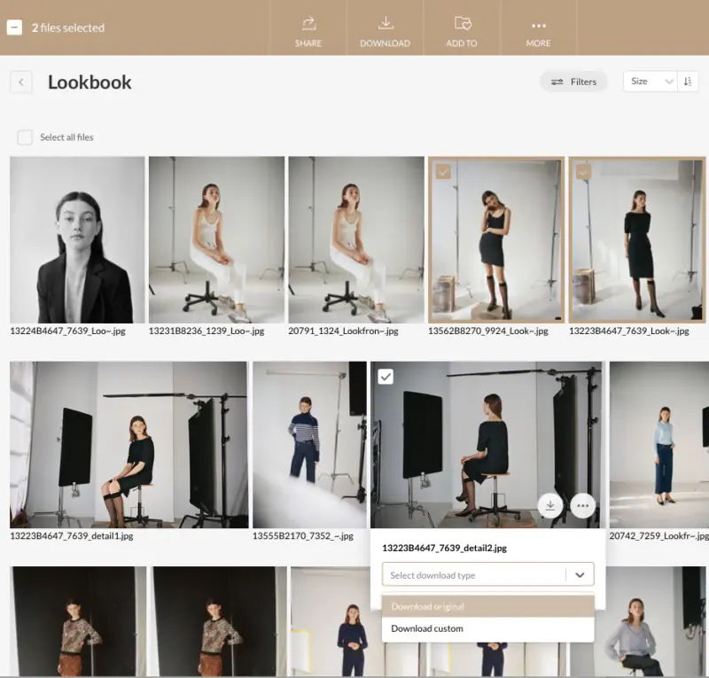Viewport: 709px width, 678px height.
Task: Choose the Download custom option
Action: pos(488,628)
